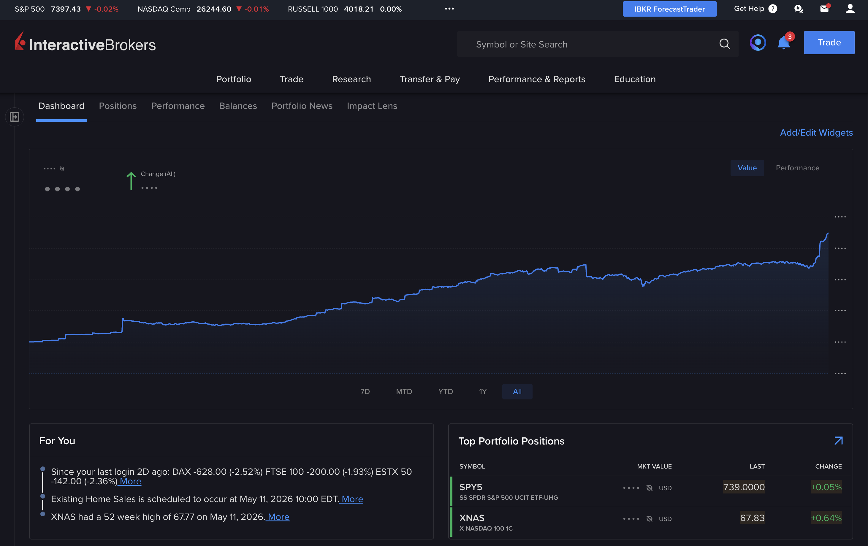Viewport: 868px width, 546px height.
Task: Toggle privacy eye icon on account value
Action: coord(62,168)
